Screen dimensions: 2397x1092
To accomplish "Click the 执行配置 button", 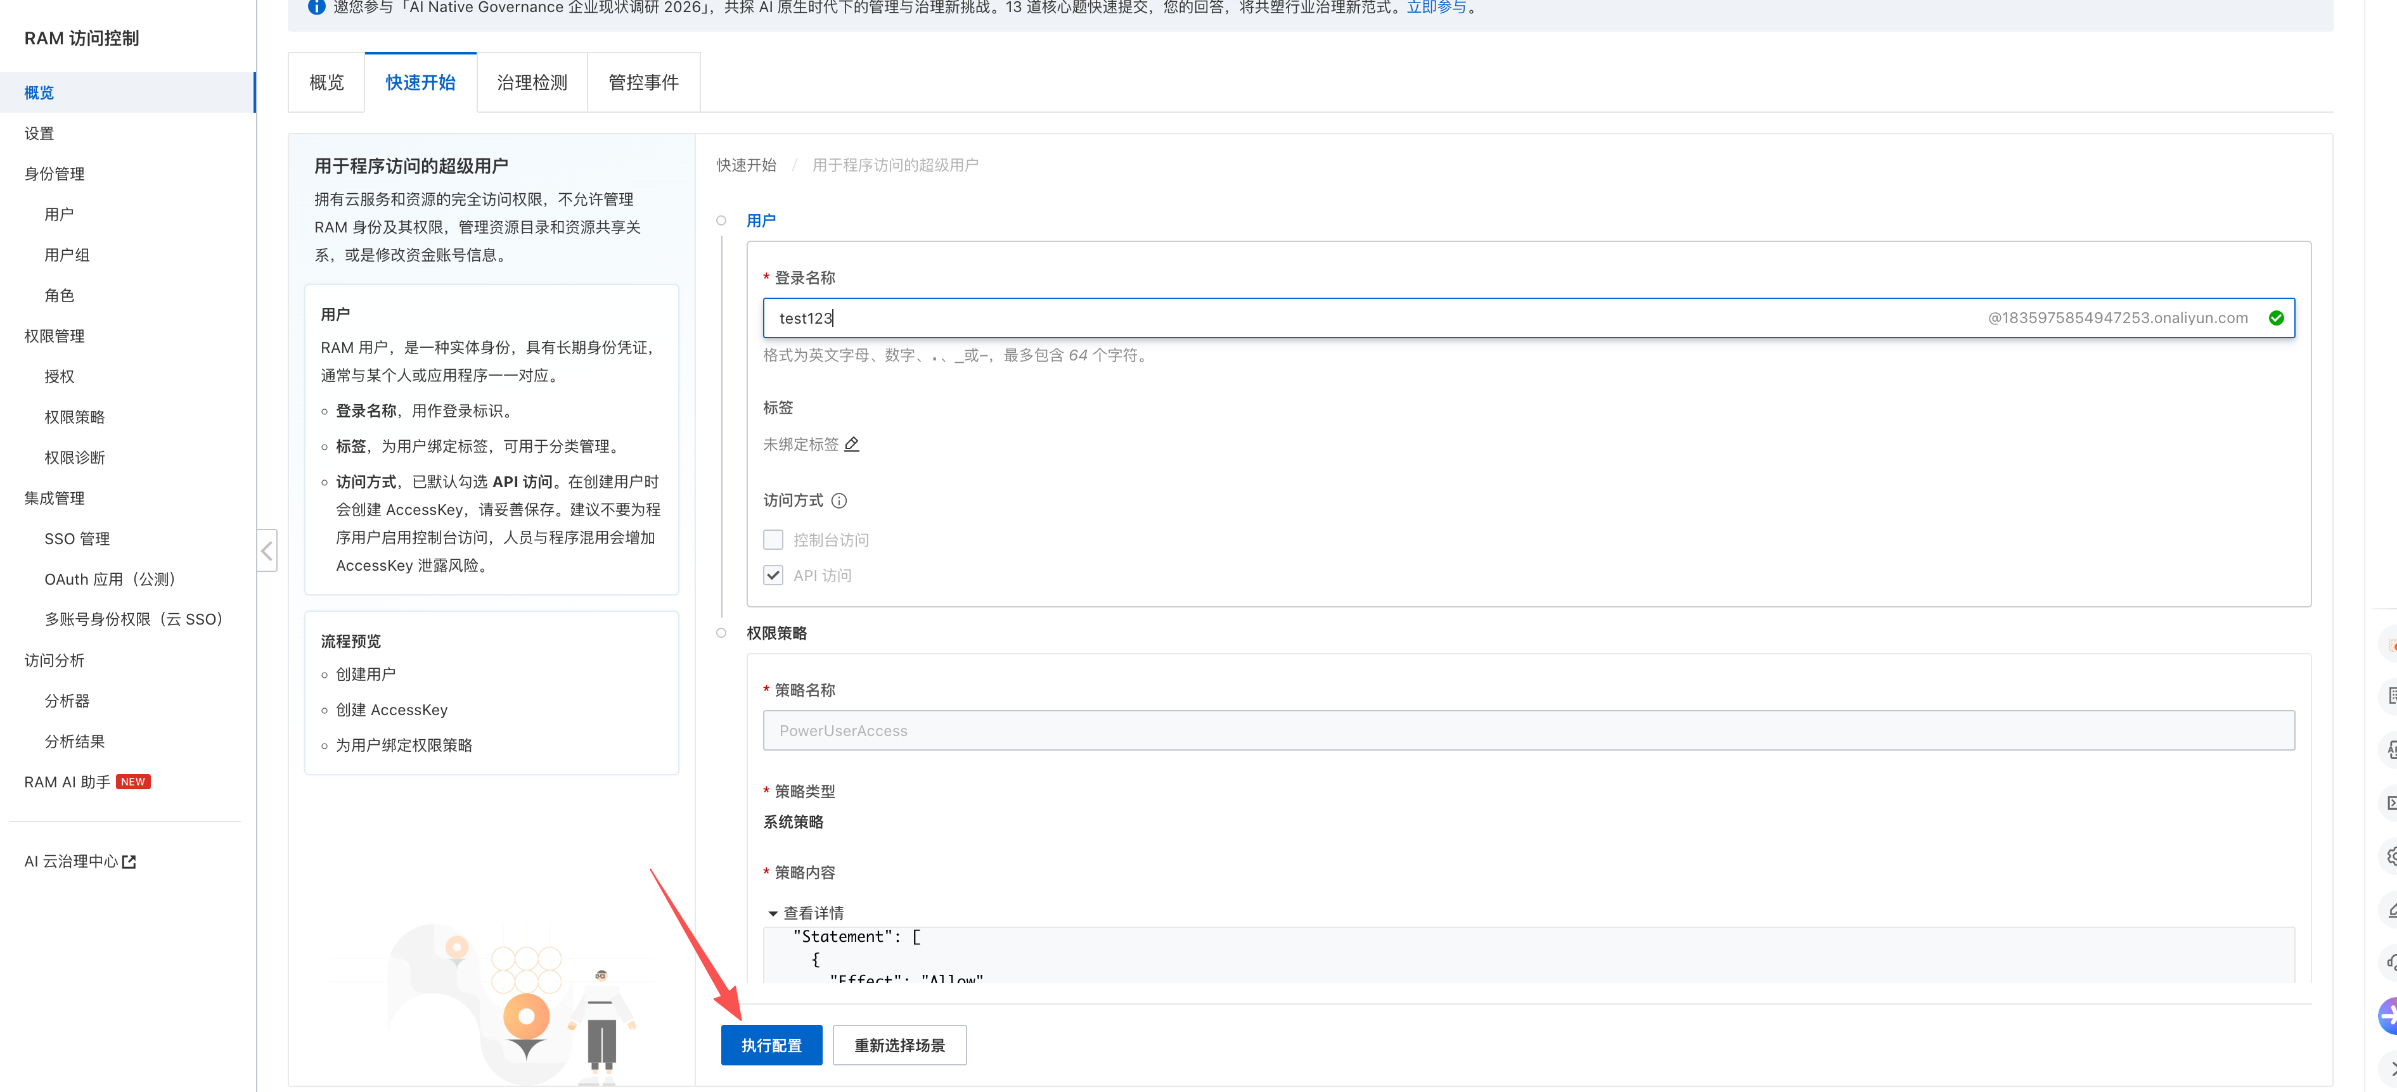I will tap(771, 1046).
